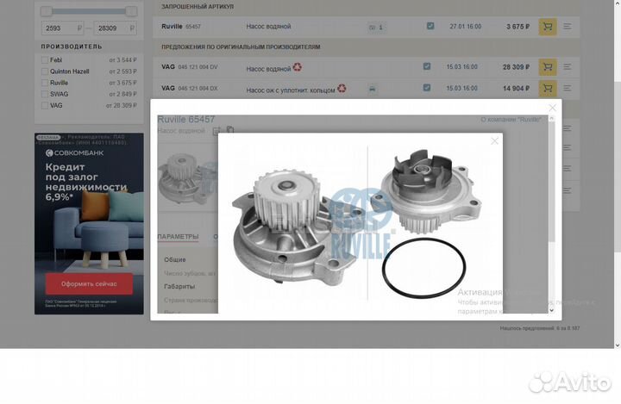The height and width of the screenshot is (404, 621).
Task: Add VAG 046 121 004 DX to cart
Action: coord(547,88)
